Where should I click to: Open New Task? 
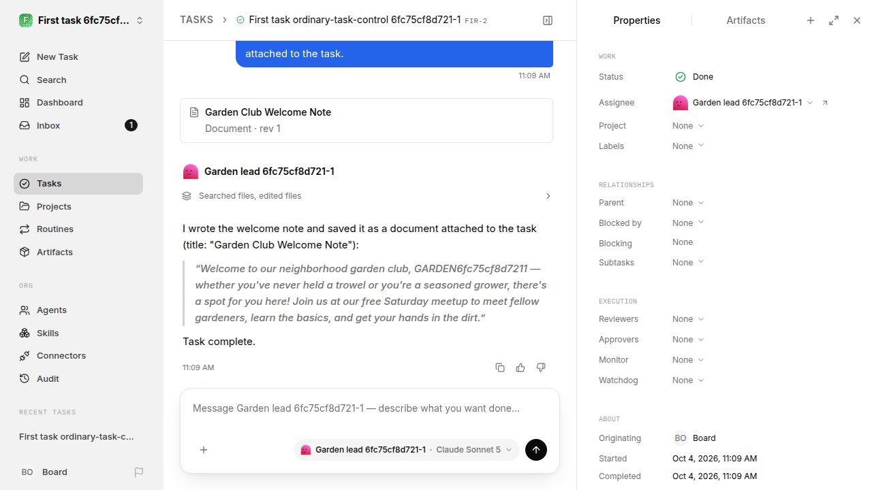(x=78, y=56)
